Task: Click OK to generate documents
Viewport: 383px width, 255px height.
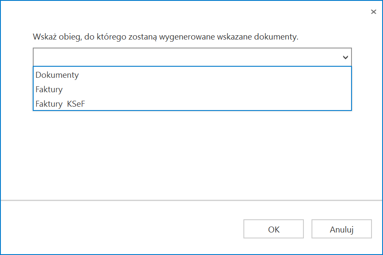Action: pos(274,229)
